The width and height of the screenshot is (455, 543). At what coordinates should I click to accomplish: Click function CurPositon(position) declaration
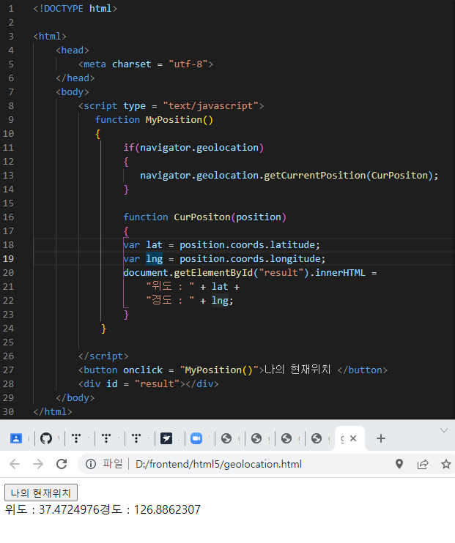click(x=204, y=217)
